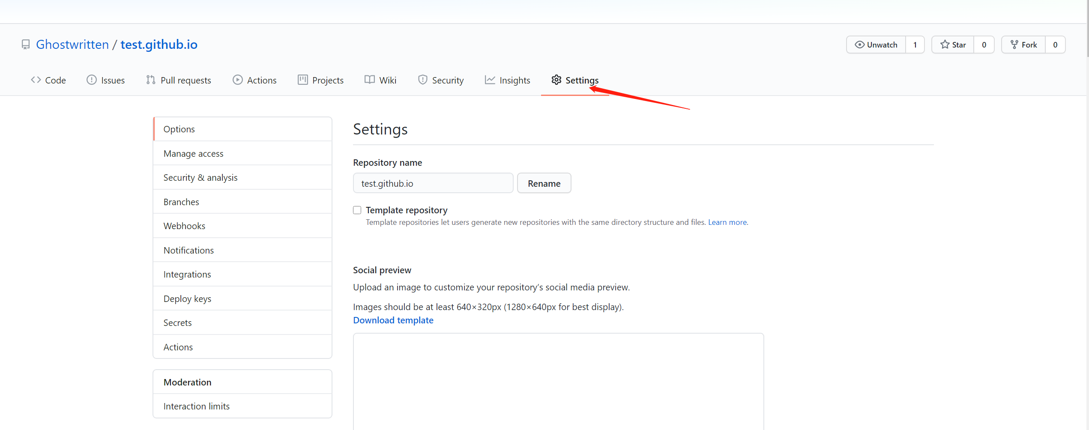The width and height of the screenshot is (1089, 430).
Task: Open Webhooks settings
Action: [243, 226]
